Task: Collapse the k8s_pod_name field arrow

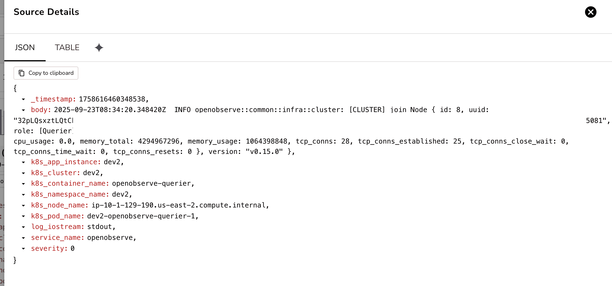Action: (x=23, y=216)
